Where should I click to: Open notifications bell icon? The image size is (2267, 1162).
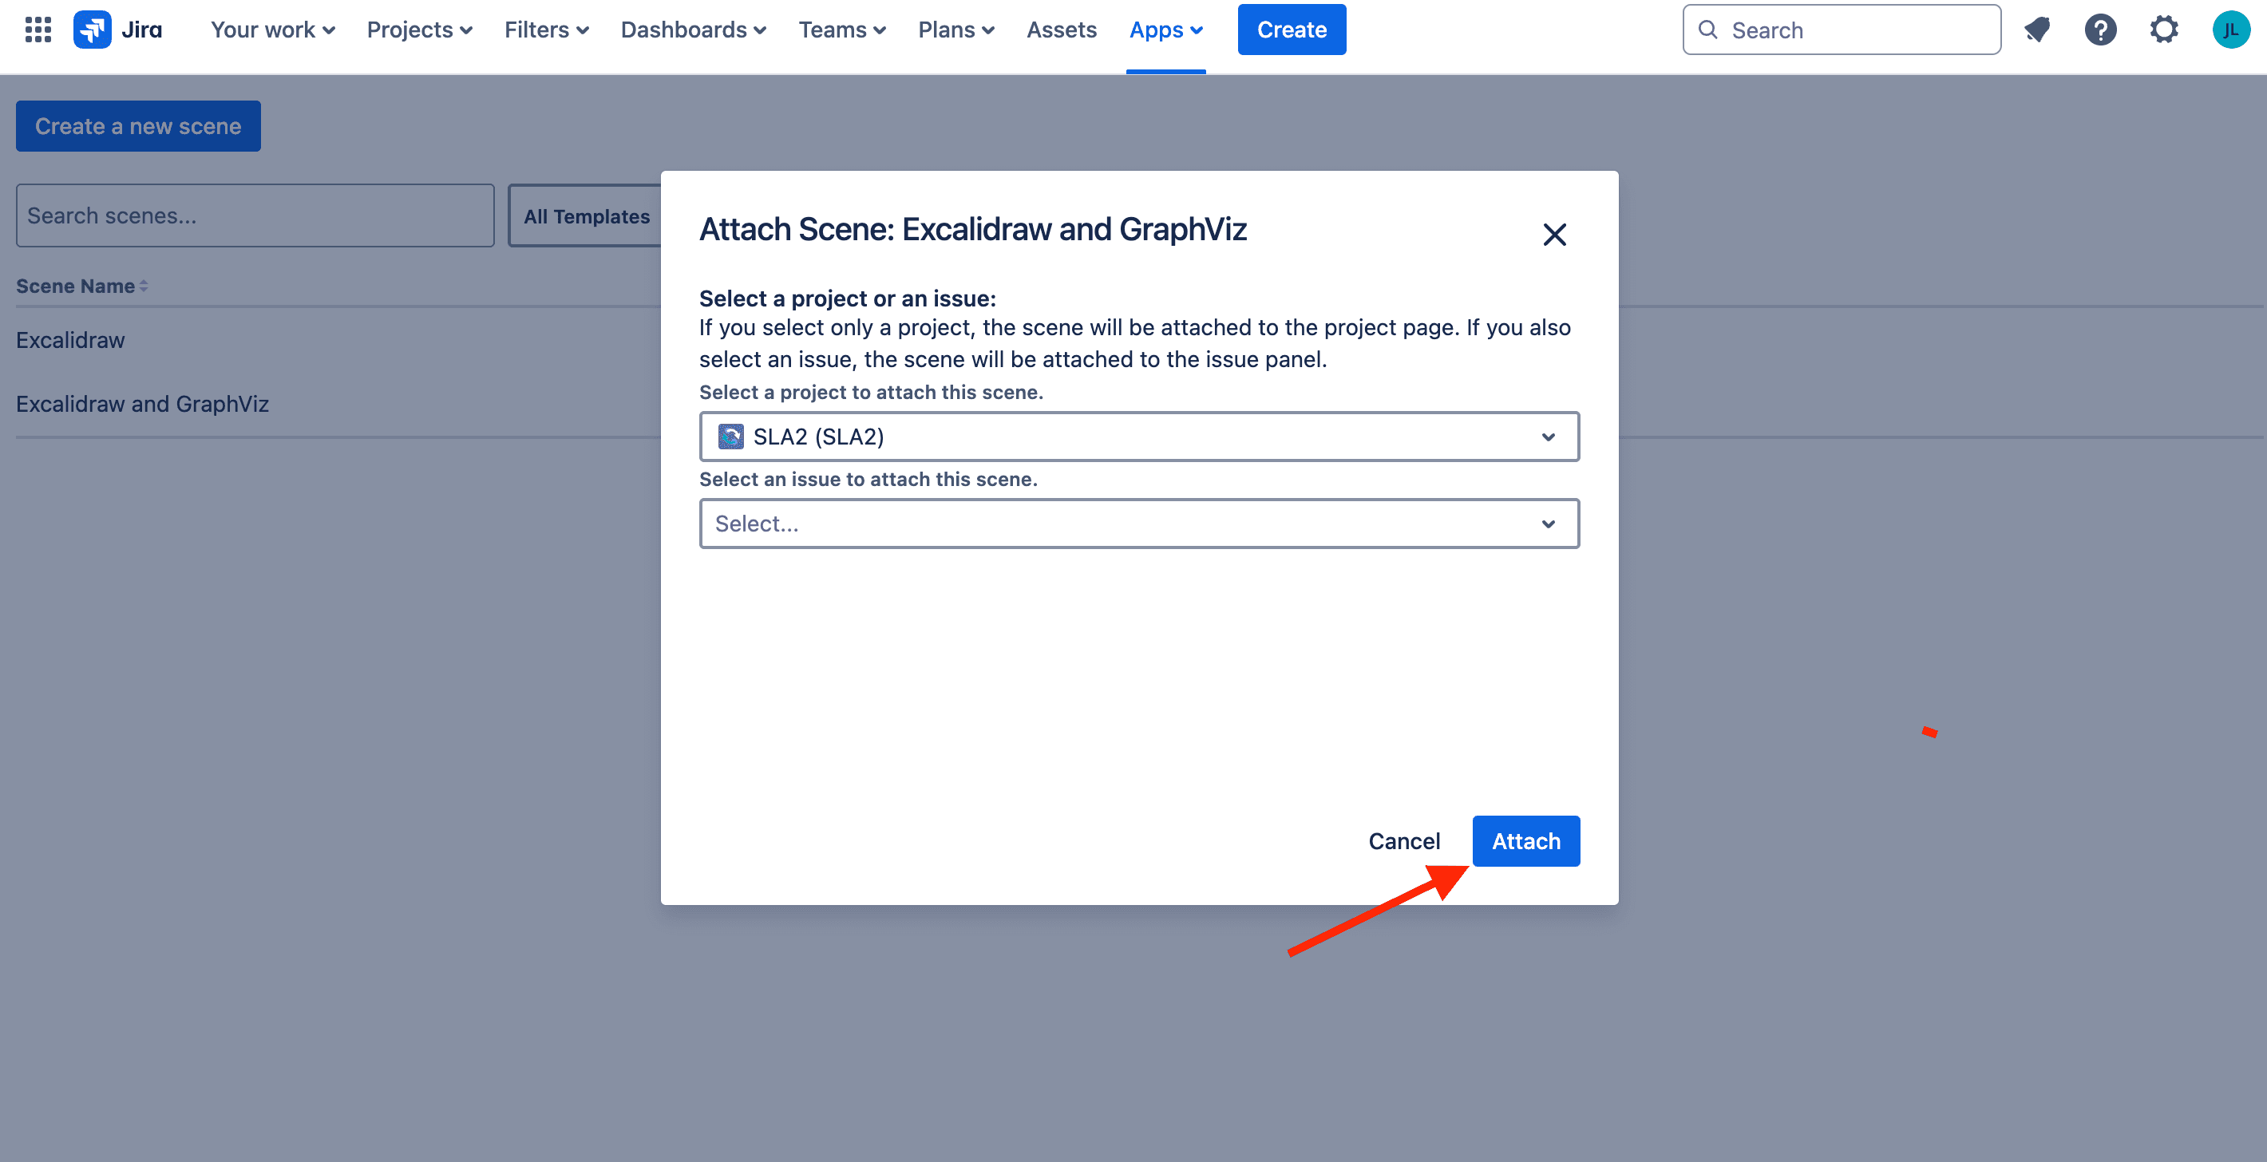click(x=2037, y=30)
